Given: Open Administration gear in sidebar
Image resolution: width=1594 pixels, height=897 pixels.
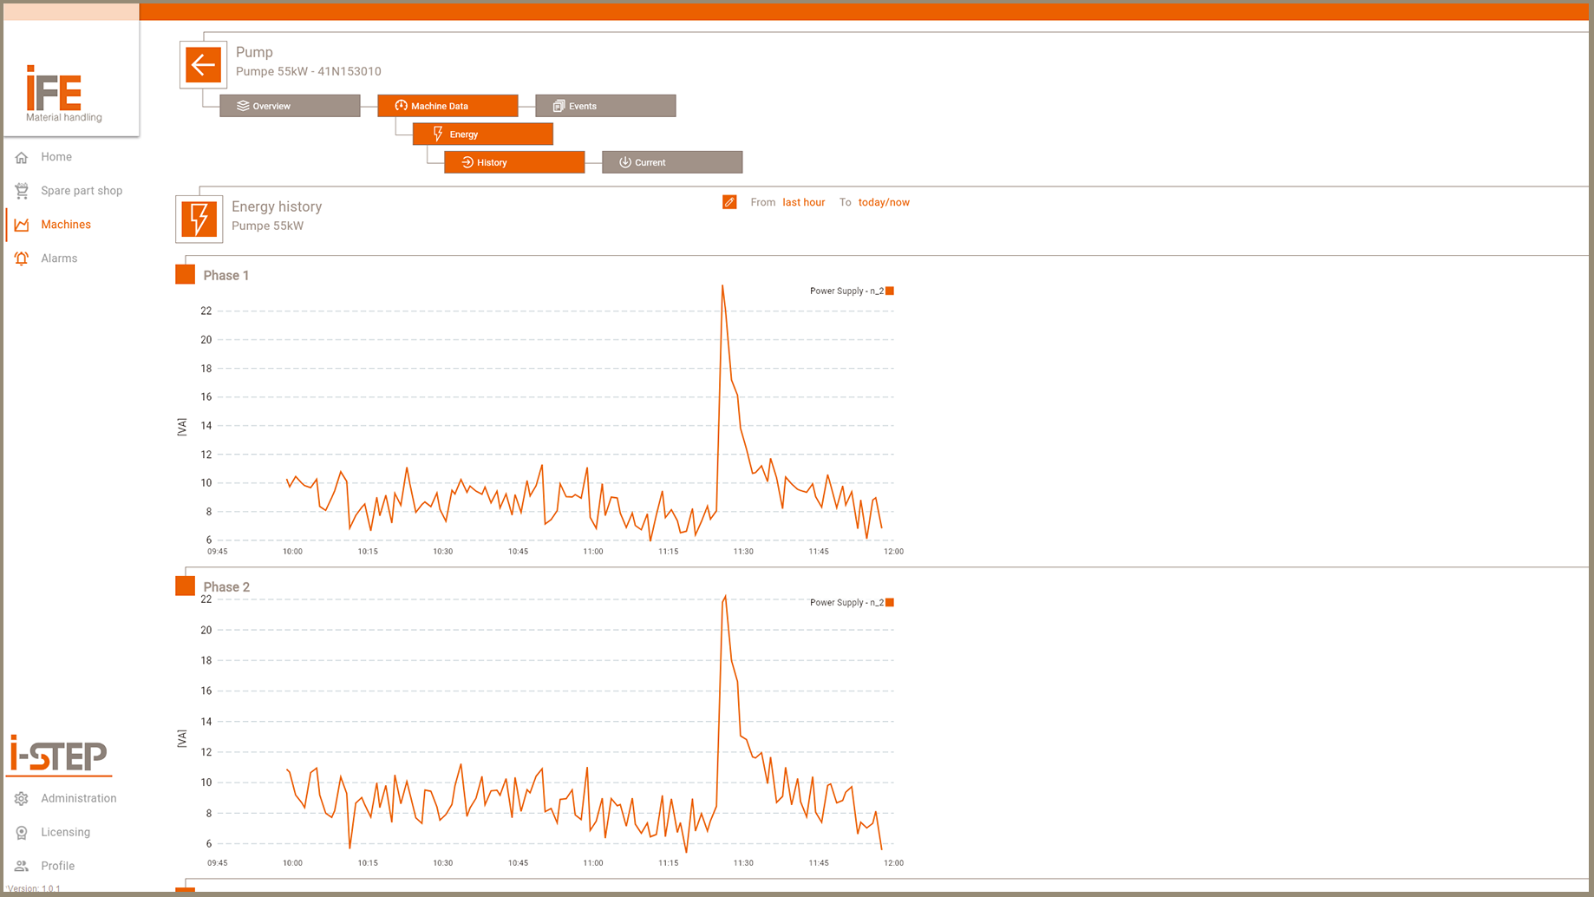Looking at the screenshot, I should point(22,798).
